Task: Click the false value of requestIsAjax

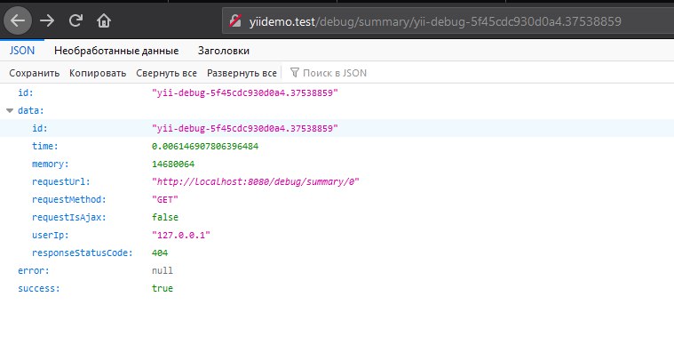Action: (165, 217)
